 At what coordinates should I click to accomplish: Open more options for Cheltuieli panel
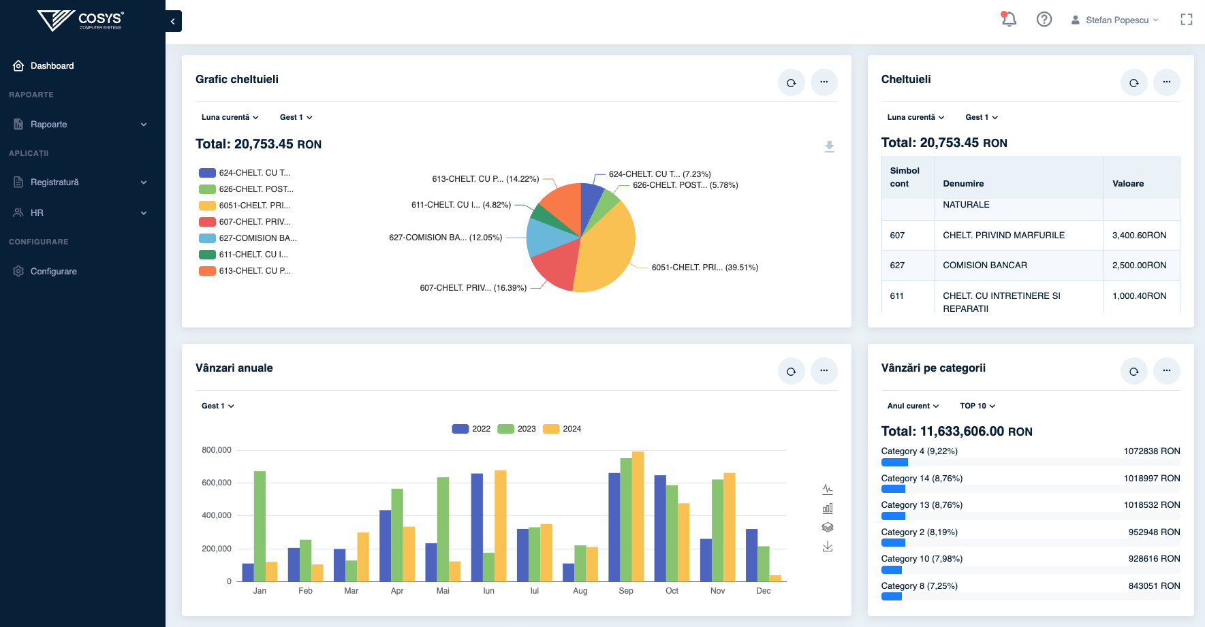coord(1166,82)
